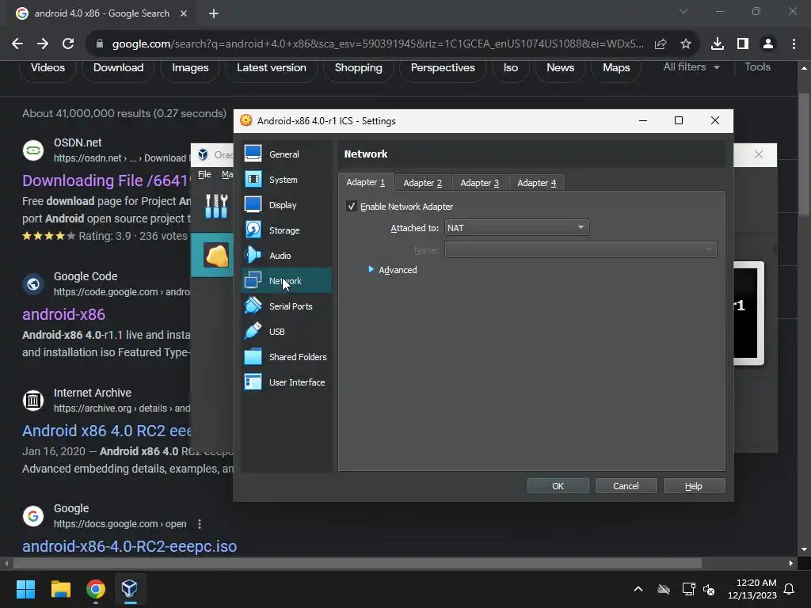Select the android 4.0 x86 Chrome tab
The height and width of the screenshot is (608, 811).
[x=102, y=13]
